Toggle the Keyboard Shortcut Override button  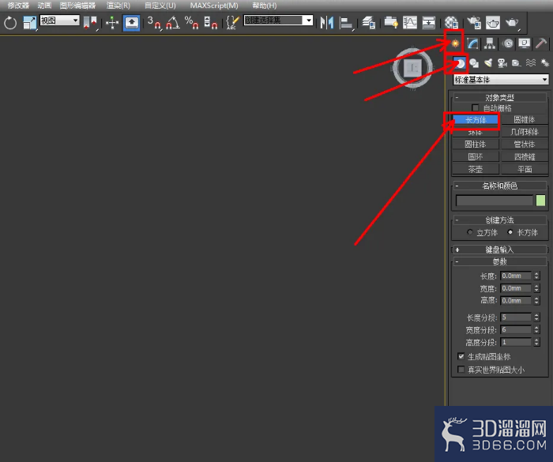[x=132, y=23]
